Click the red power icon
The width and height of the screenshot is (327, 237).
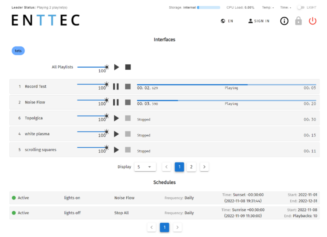[x=312, y=21]
